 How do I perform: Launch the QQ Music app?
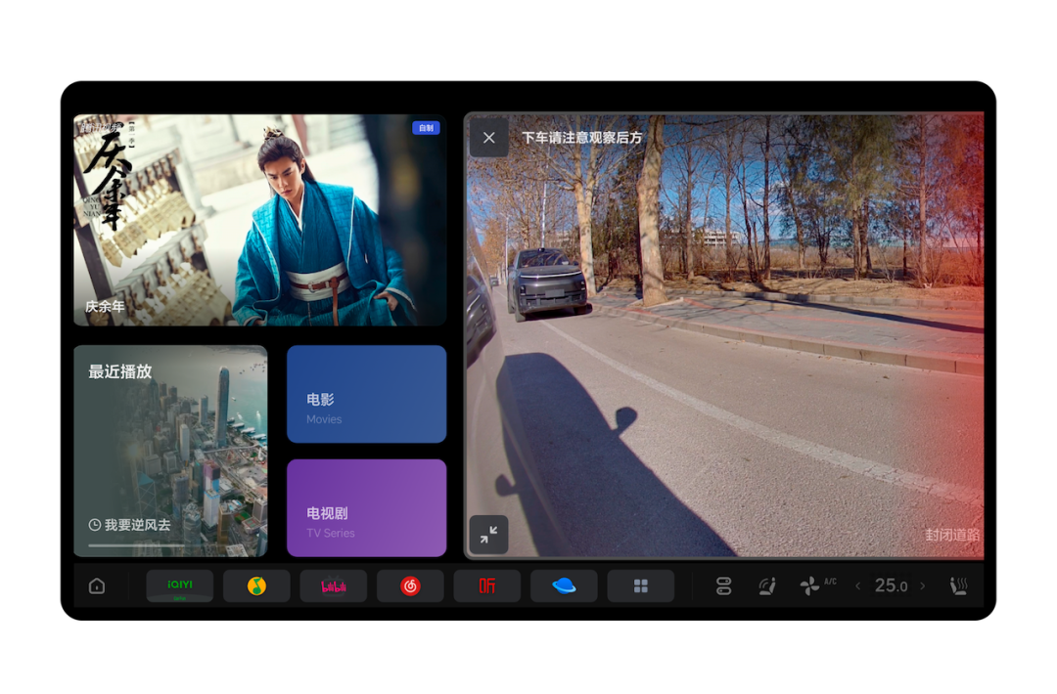[256, 586]
